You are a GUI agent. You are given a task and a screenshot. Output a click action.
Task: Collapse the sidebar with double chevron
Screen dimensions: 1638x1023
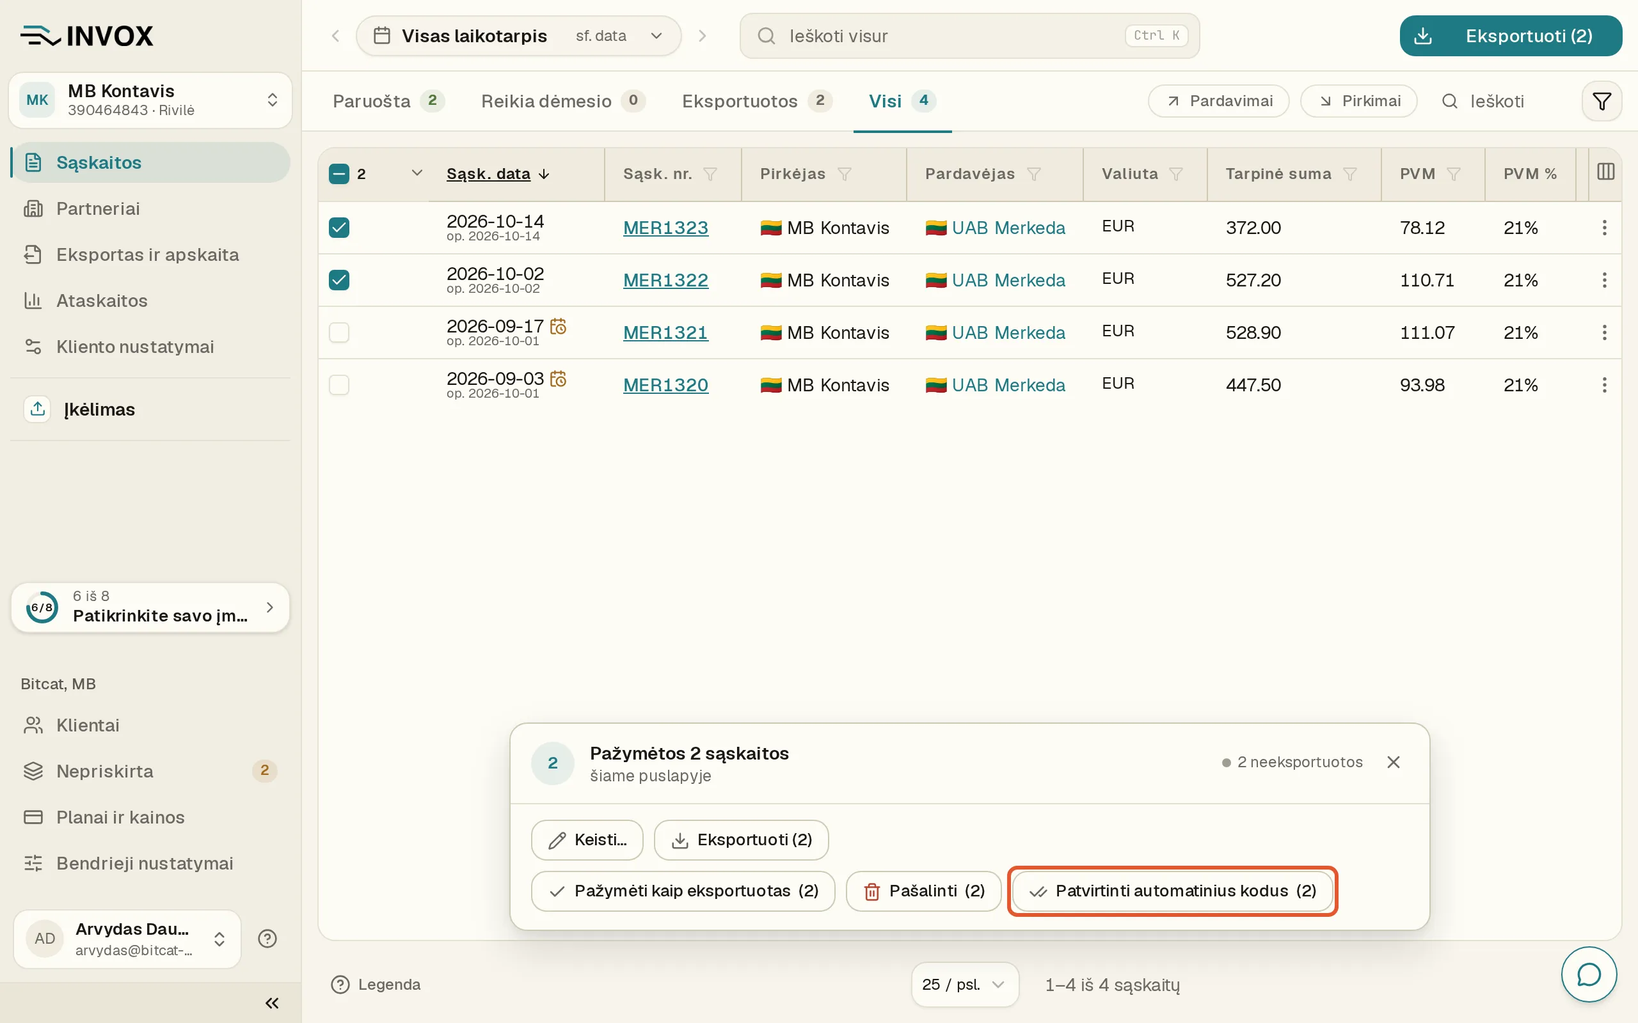(x=272, y=1003)
